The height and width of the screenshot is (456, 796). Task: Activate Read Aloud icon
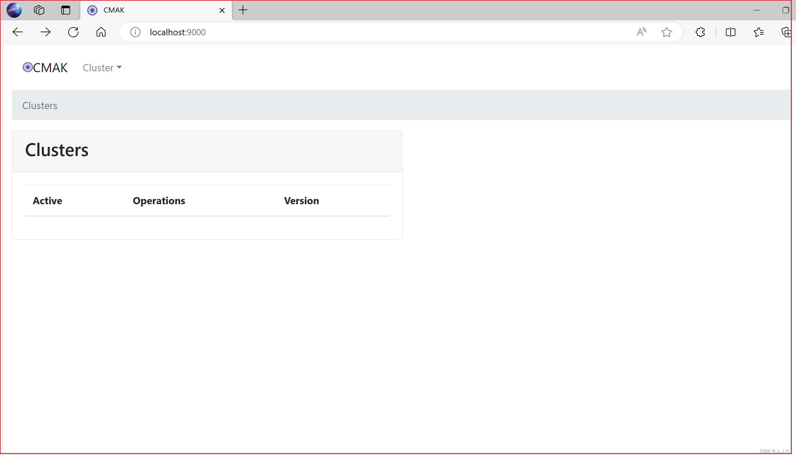point(641,32)
